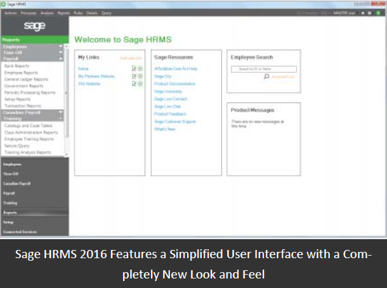Click the Employee Search ID or Name field
The height and width of the screenshot is (288, 387).
click(264, 69)
